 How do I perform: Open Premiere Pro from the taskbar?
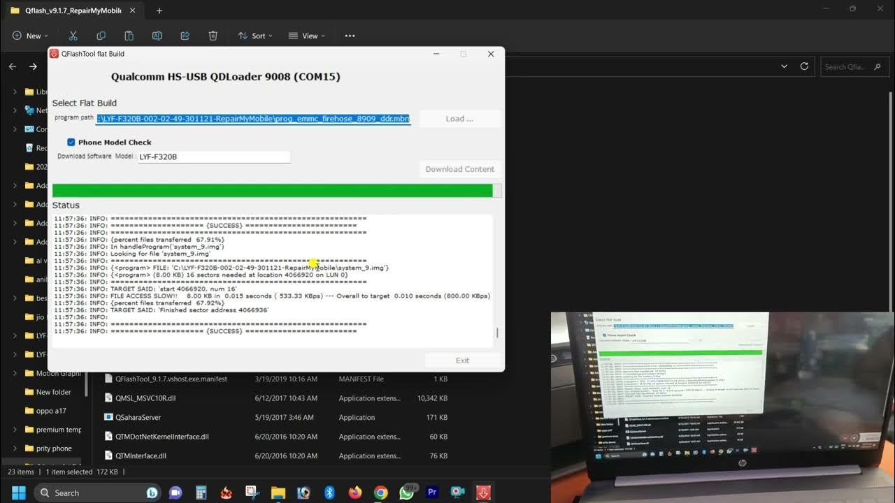(x=432, y=493)
